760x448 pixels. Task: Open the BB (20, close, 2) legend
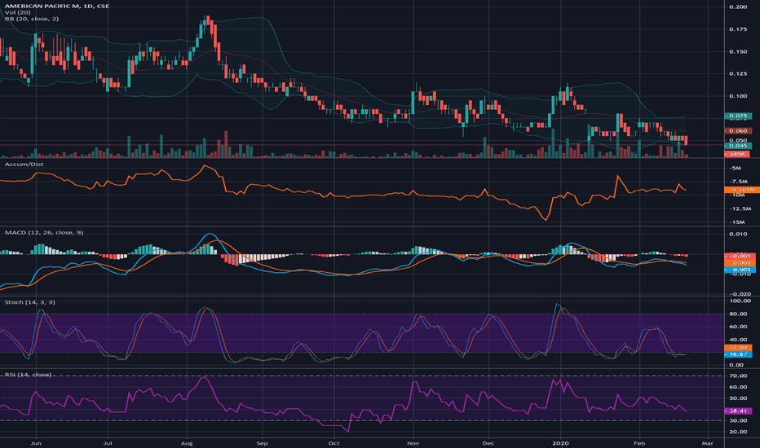[x=32, y=19]
